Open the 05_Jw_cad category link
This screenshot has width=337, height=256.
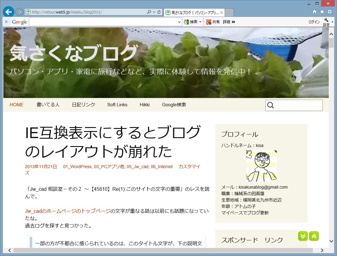pyautogui.click(x=137, y=167)
